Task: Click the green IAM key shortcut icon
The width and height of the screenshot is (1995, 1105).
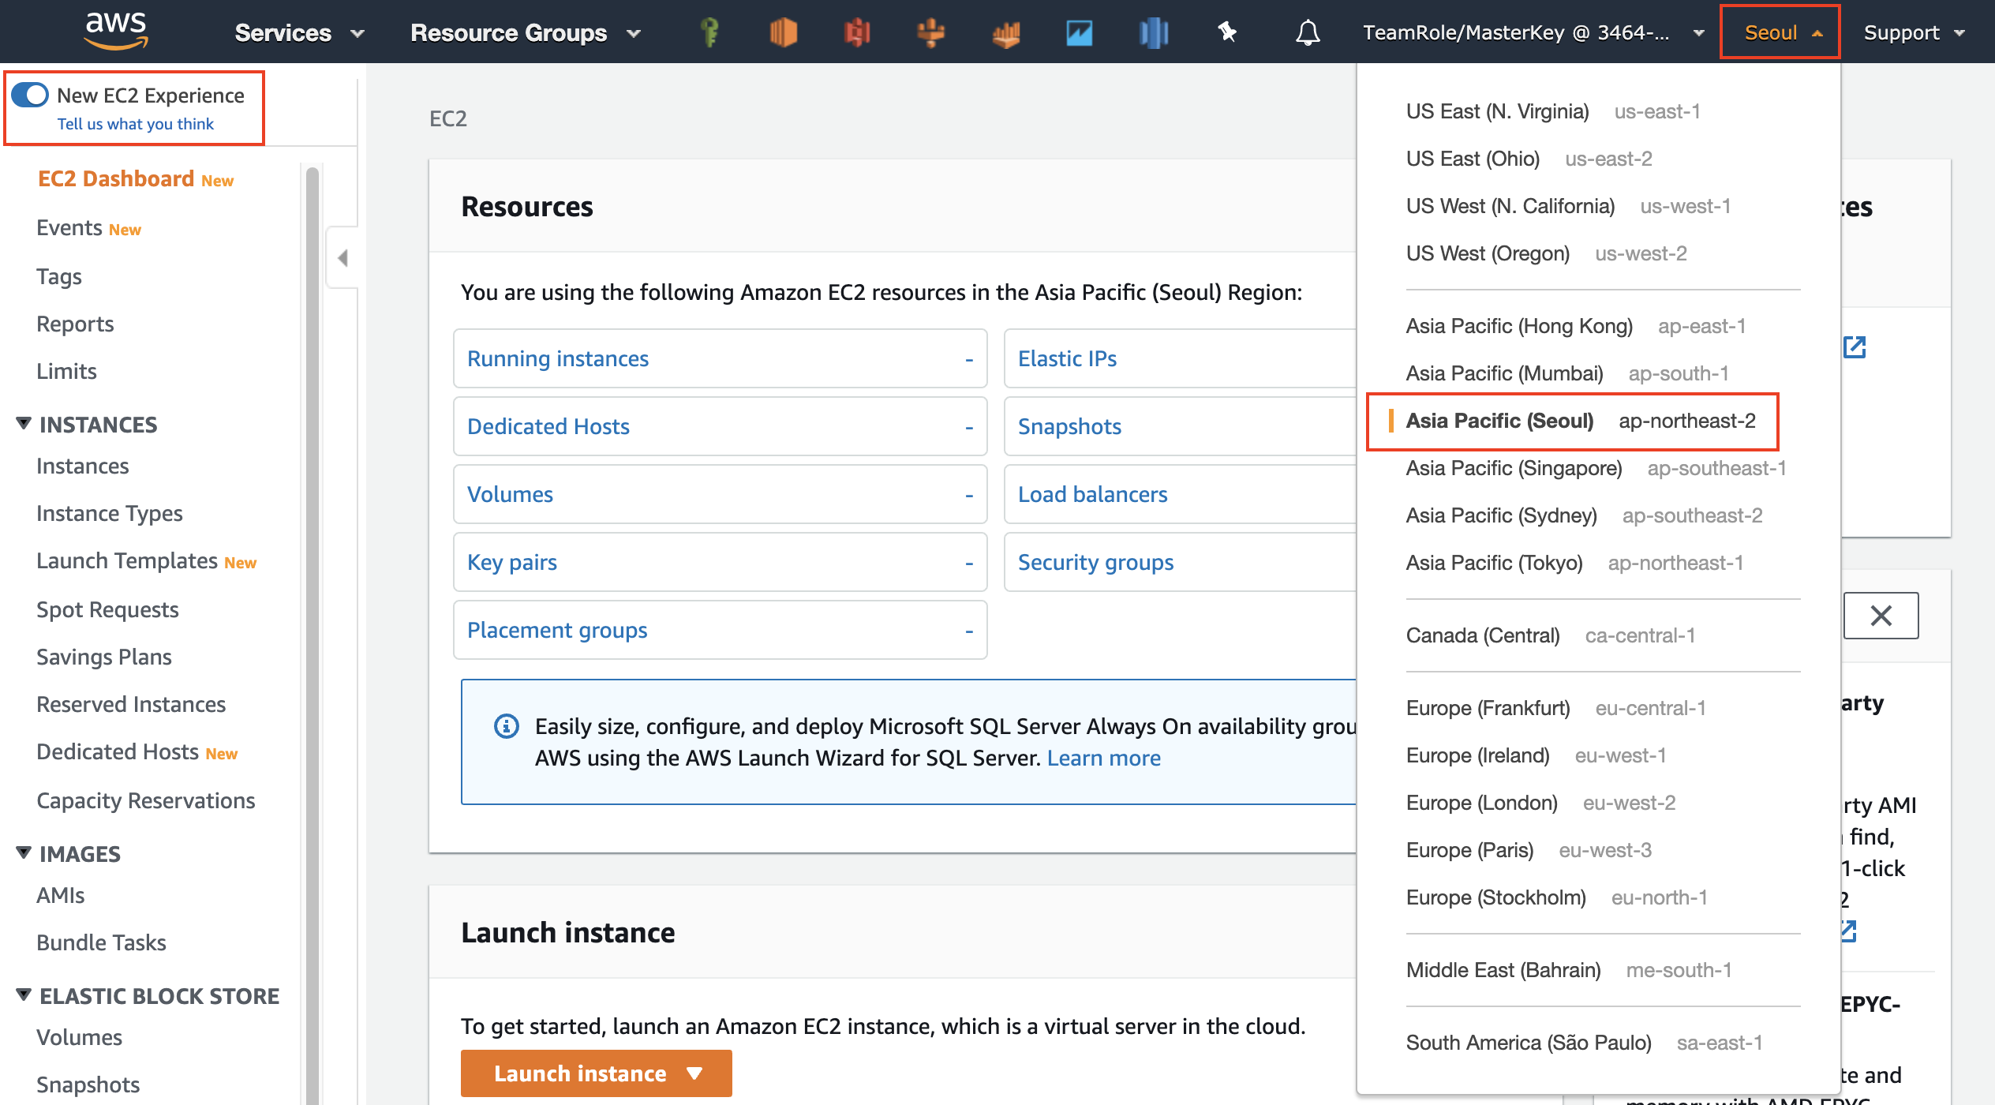Action: tap(709, 32)
